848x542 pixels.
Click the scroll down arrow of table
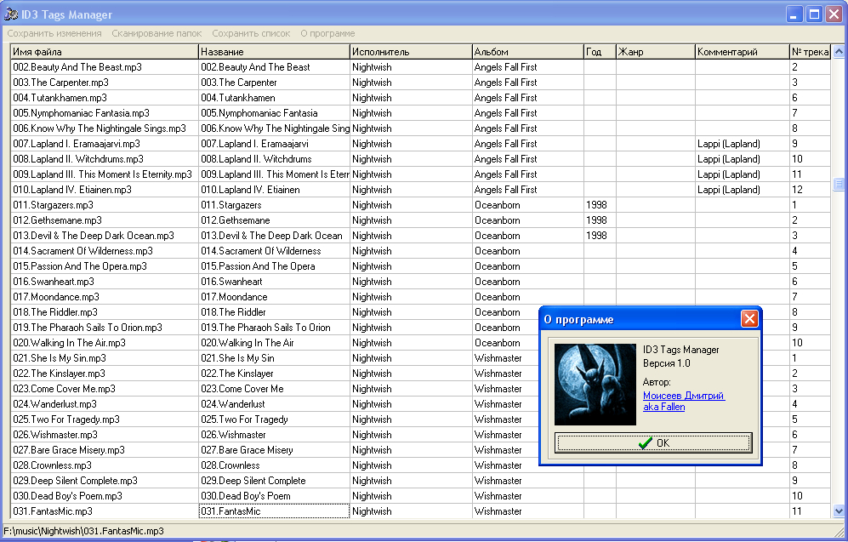coord(839,511)
